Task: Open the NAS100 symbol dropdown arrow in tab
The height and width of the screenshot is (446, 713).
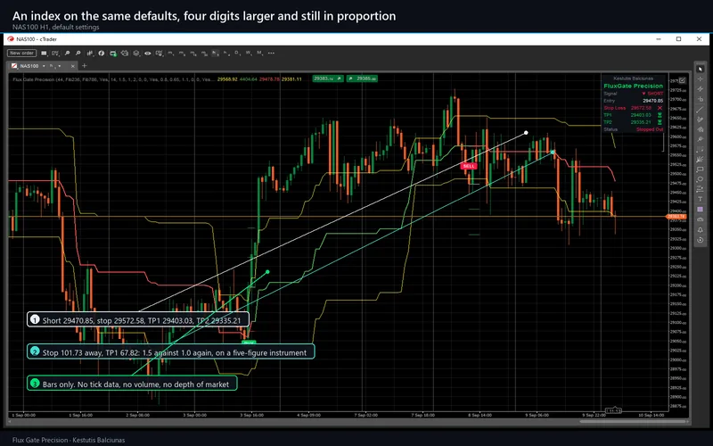Action: 44,66
